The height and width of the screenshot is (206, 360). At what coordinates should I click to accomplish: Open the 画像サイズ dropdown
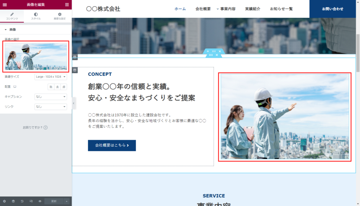click(x=51, y=76)
